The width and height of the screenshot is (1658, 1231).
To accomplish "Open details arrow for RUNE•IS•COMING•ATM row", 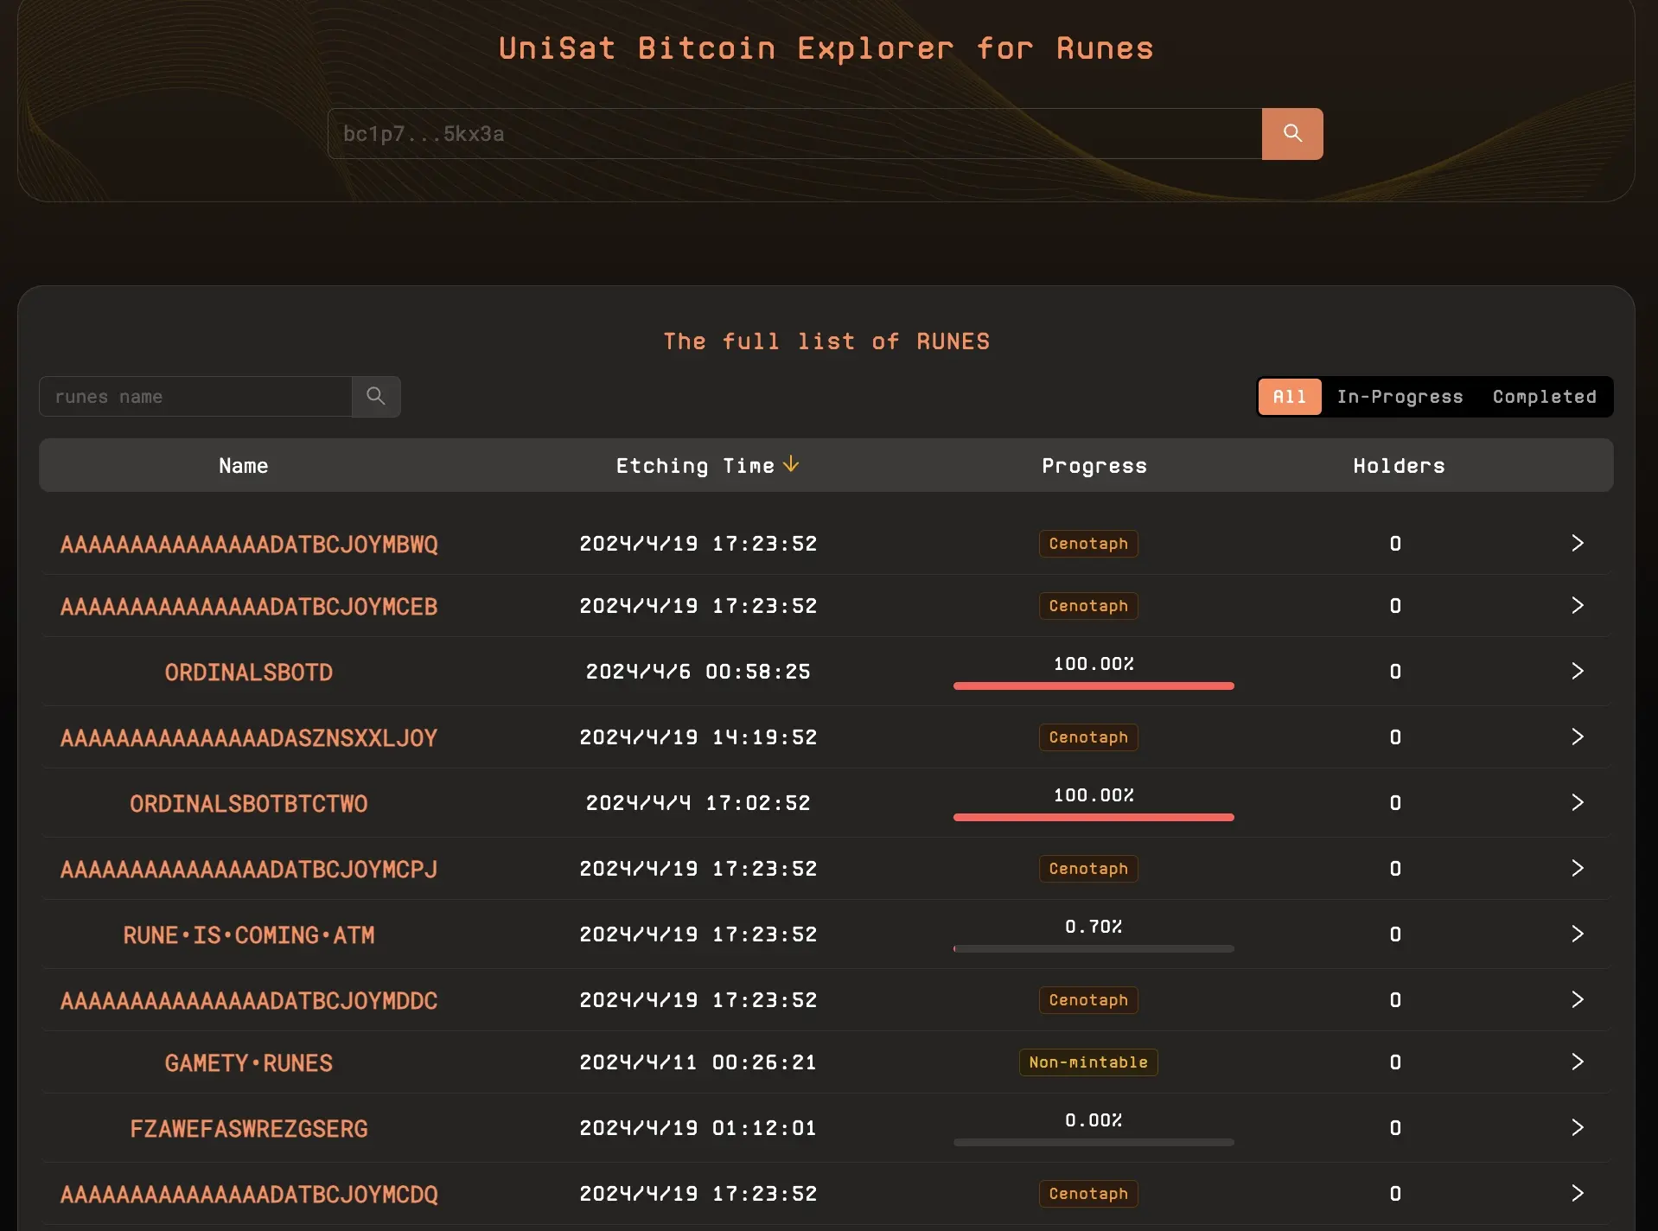I will click(x=1577, y=934).
